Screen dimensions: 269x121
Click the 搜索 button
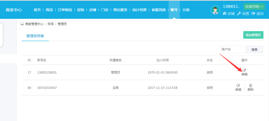pyautogui.click(x=254, y=49)
